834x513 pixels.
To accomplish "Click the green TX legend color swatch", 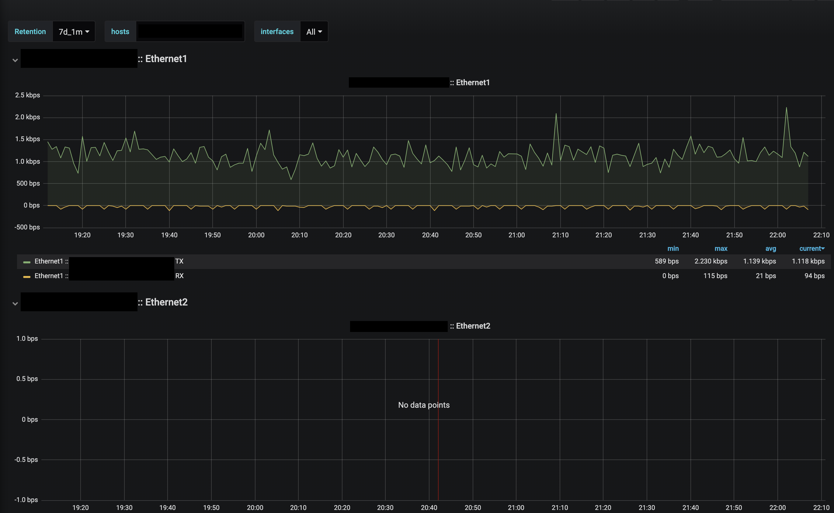I will pos(27,262).
